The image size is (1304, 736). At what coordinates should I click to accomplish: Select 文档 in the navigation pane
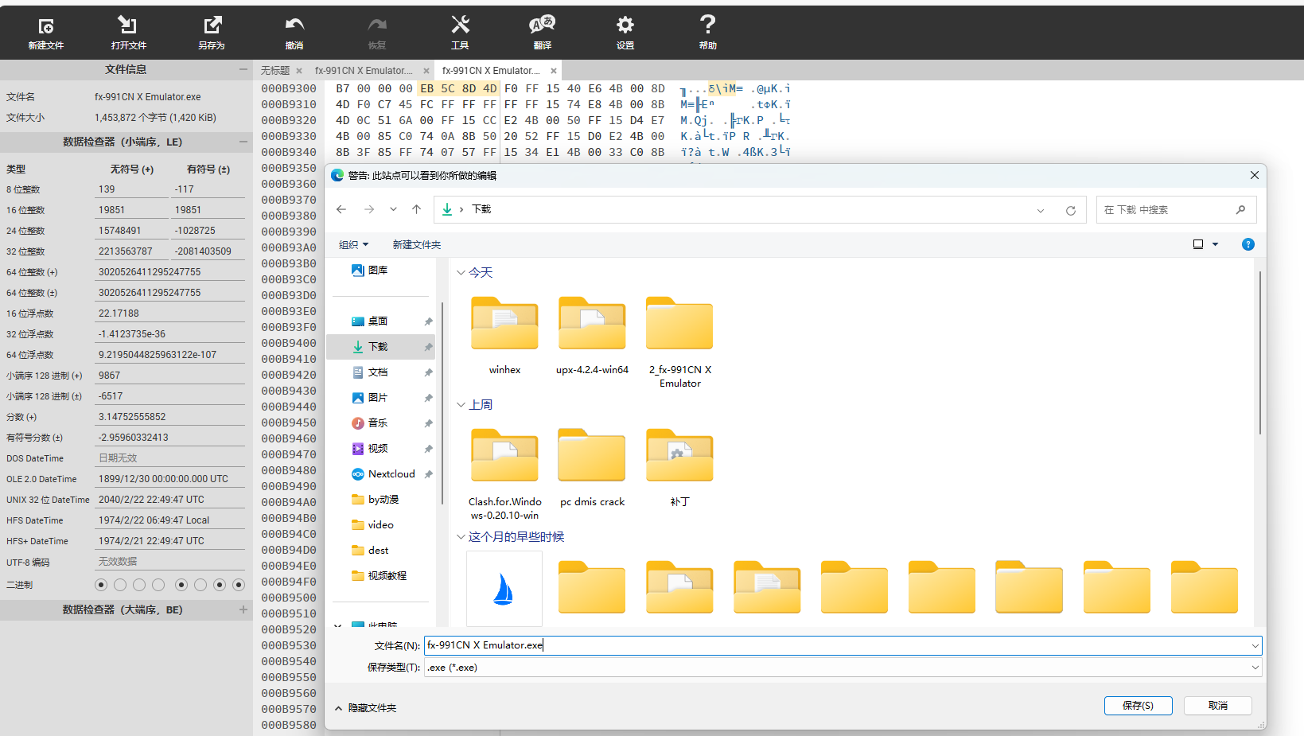click(370, 372)
